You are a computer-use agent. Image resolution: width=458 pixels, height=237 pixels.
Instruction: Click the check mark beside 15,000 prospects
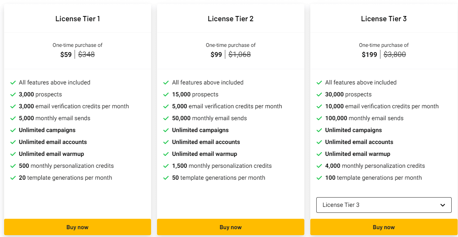click(166, 95)
